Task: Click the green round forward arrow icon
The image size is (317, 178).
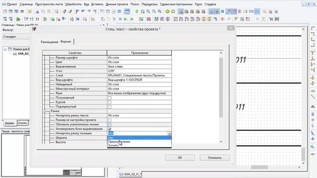Action: (173, 11)
